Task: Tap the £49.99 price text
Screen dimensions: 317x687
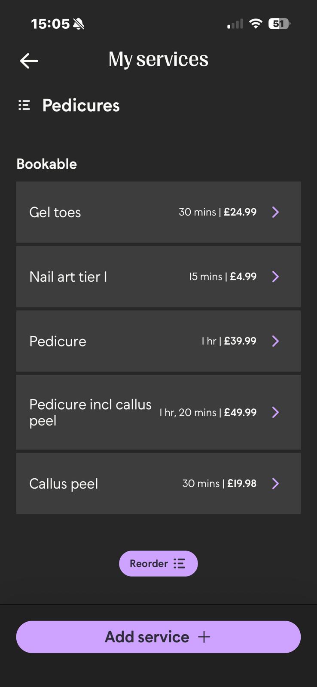Action: tap(240, 412)
